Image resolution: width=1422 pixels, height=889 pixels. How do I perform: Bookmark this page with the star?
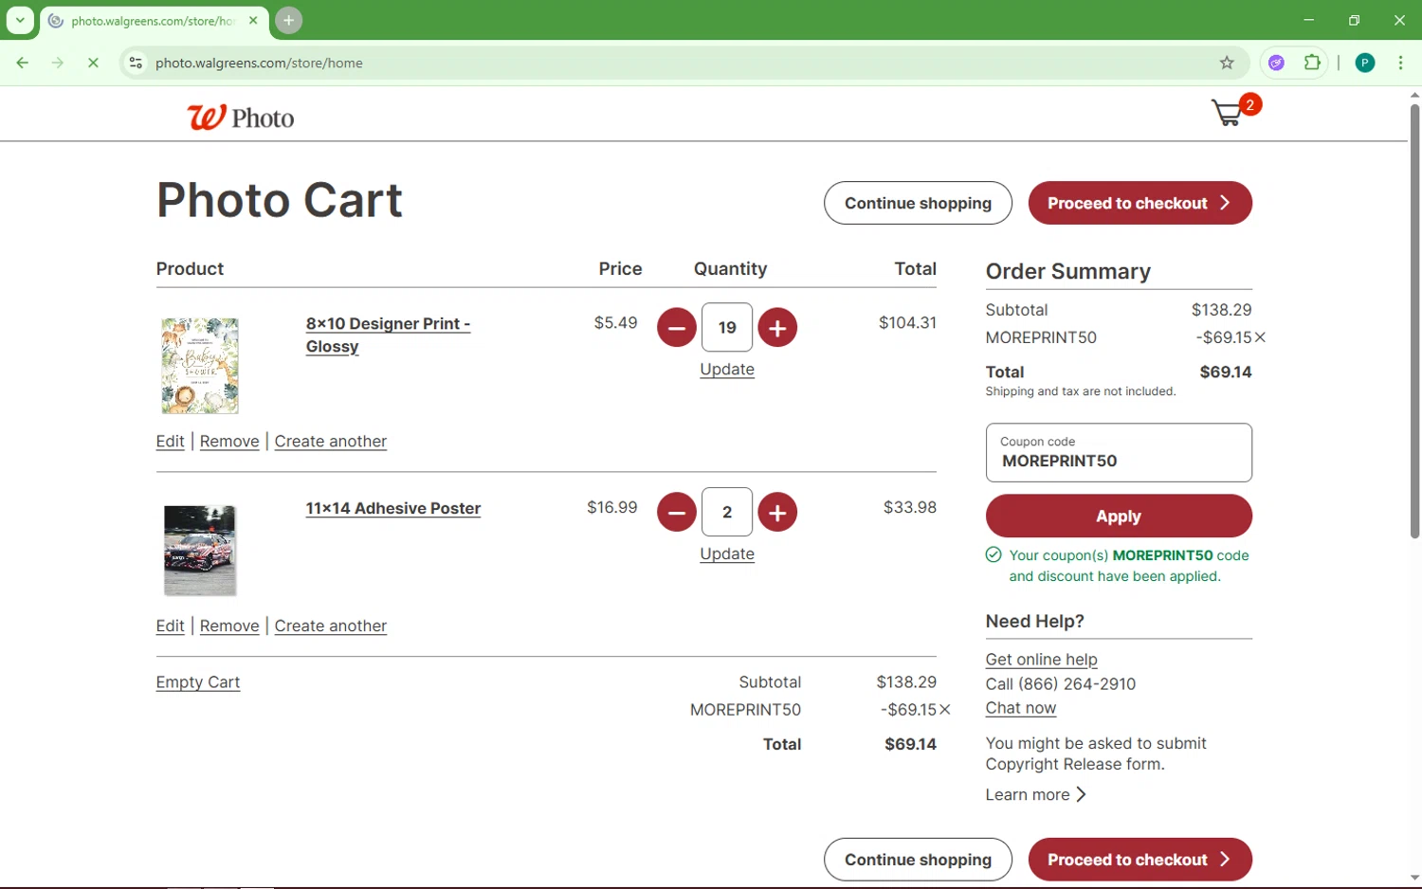[1227, 63]
